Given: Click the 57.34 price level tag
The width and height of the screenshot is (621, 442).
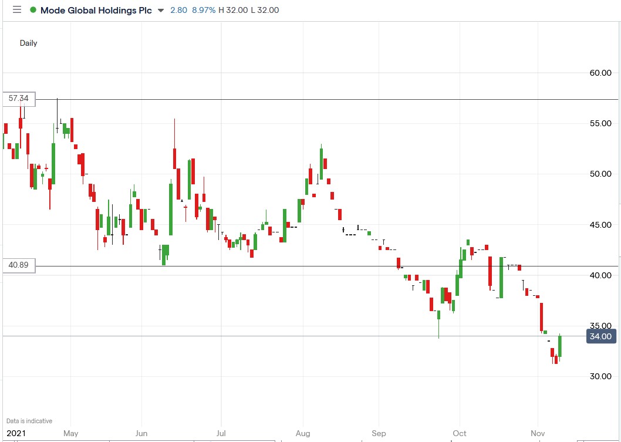Looking at the screenshot, I should click(x=18, y=99).
